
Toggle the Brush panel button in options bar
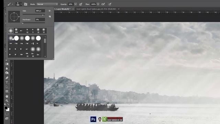tap(26, 4)
